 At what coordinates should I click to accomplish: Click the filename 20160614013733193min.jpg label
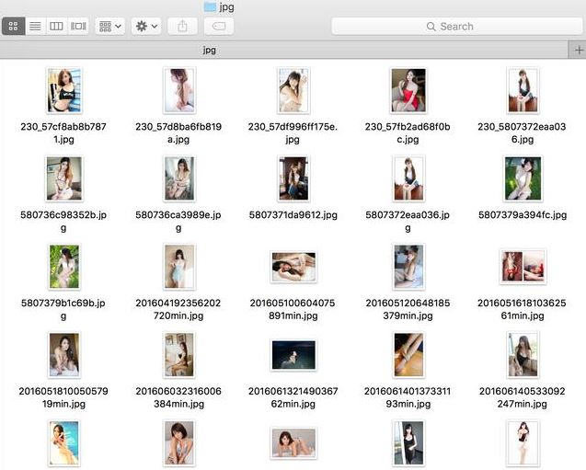(408, 397)
